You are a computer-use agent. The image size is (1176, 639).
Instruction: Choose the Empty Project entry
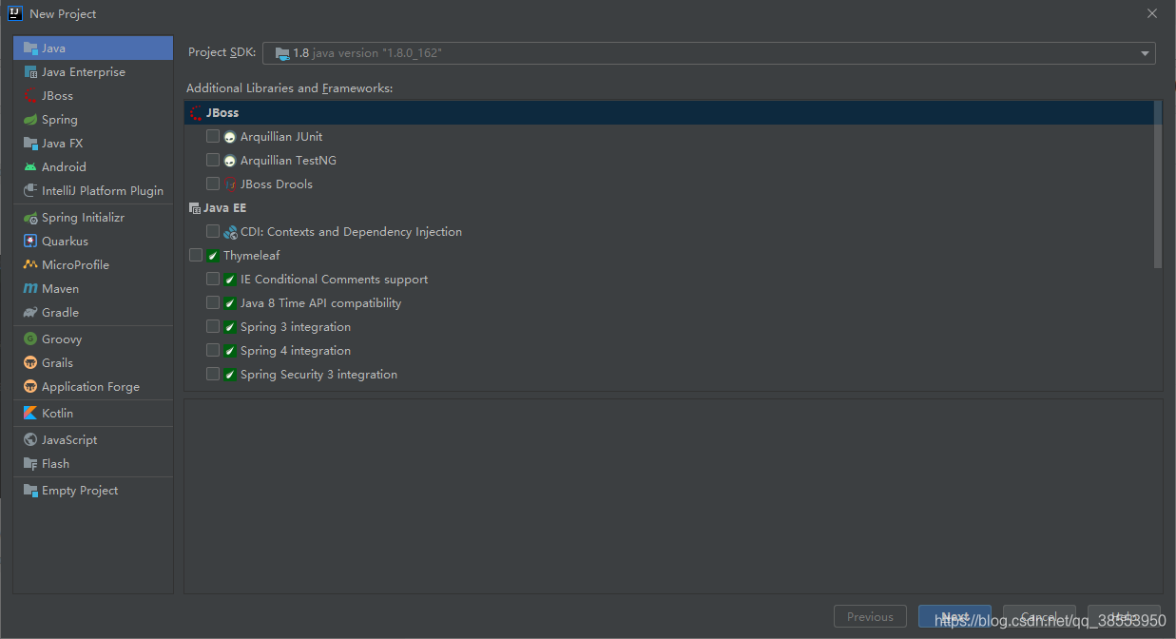click(93, 491)
